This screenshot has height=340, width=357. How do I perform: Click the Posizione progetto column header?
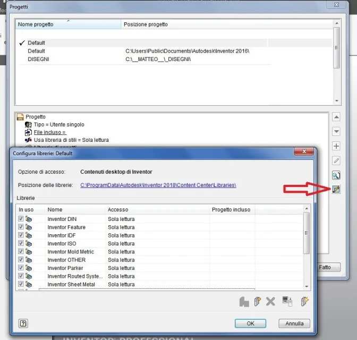[226, 24]
